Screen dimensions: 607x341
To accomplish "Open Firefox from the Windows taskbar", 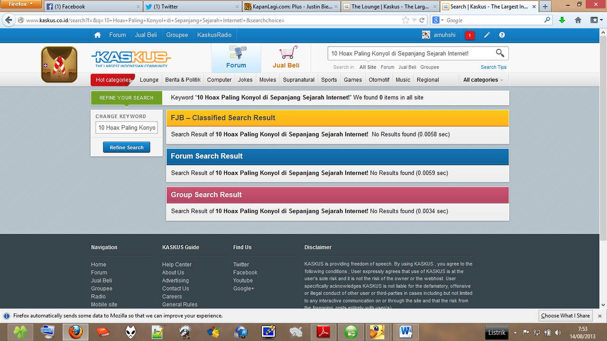I will 75,332.
